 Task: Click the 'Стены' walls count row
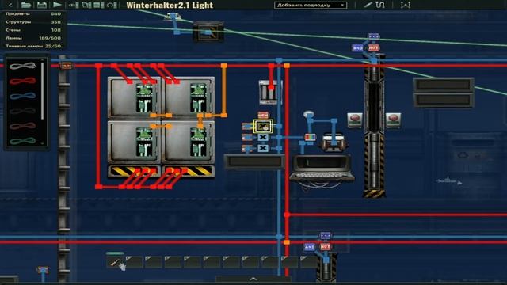tap(33, 30)
